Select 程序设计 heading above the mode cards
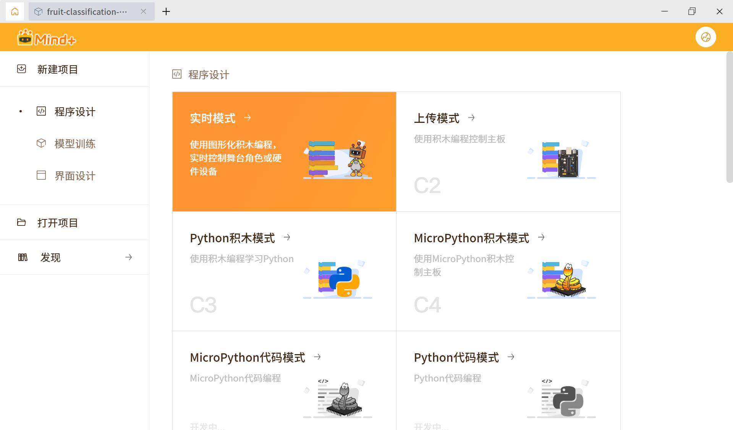Screen dimensions: 733x430 (207, 74)
